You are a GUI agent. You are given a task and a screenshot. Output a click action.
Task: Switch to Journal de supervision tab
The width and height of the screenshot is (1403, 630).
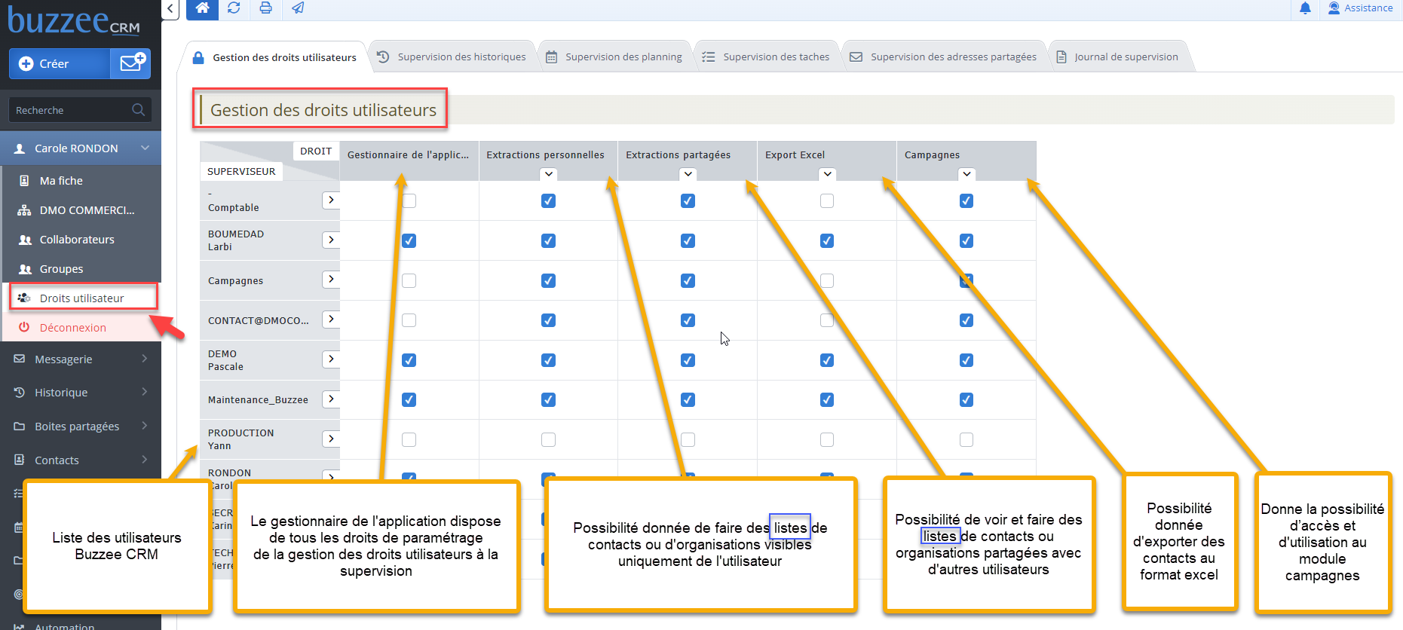[1117, 57]
